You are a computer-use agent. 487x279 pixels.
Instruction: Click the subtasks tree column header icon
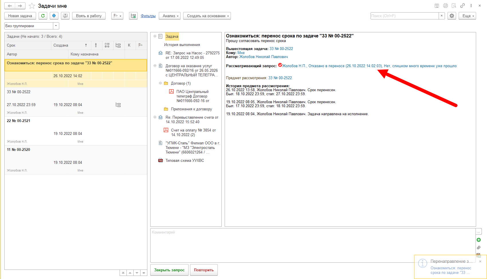118,45
